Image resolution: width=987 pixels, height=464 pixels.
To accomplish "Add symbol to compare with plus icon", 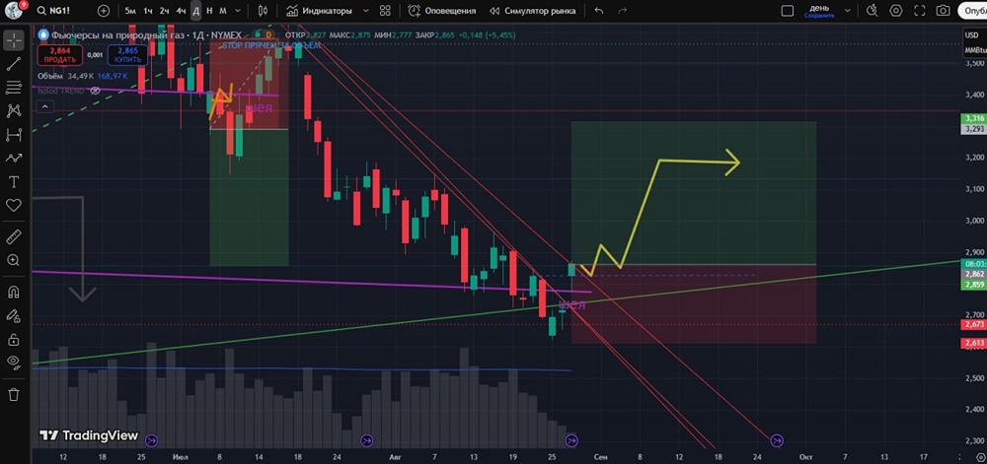I will pyautogui.click(x=104, y=11).
